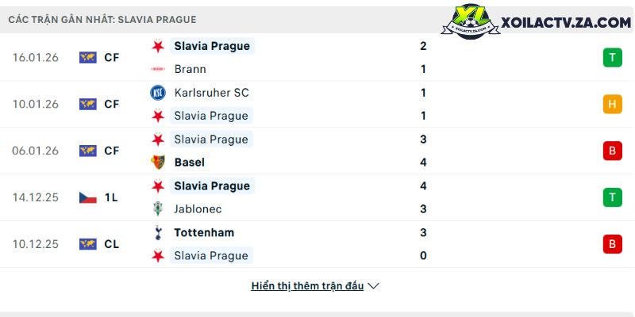Click the 'Các trận gần nhất: Slavia Prague' header
Screen dimensions: 635x317
[102, 19]
